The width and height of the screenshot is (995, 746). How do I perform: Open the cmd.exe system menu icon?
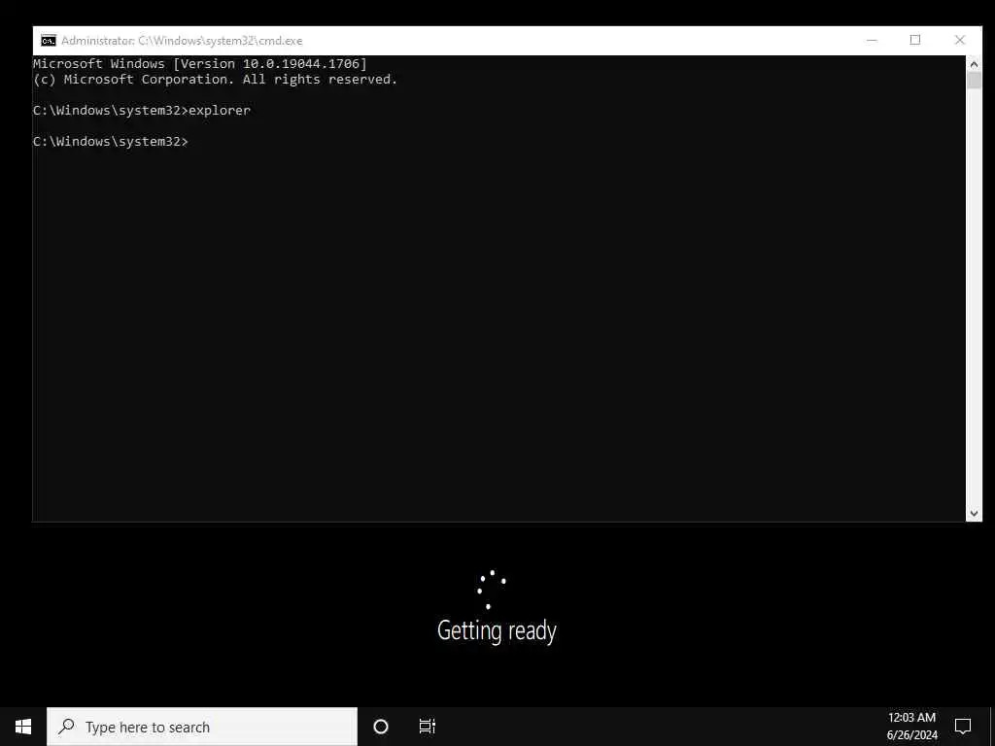49,41
